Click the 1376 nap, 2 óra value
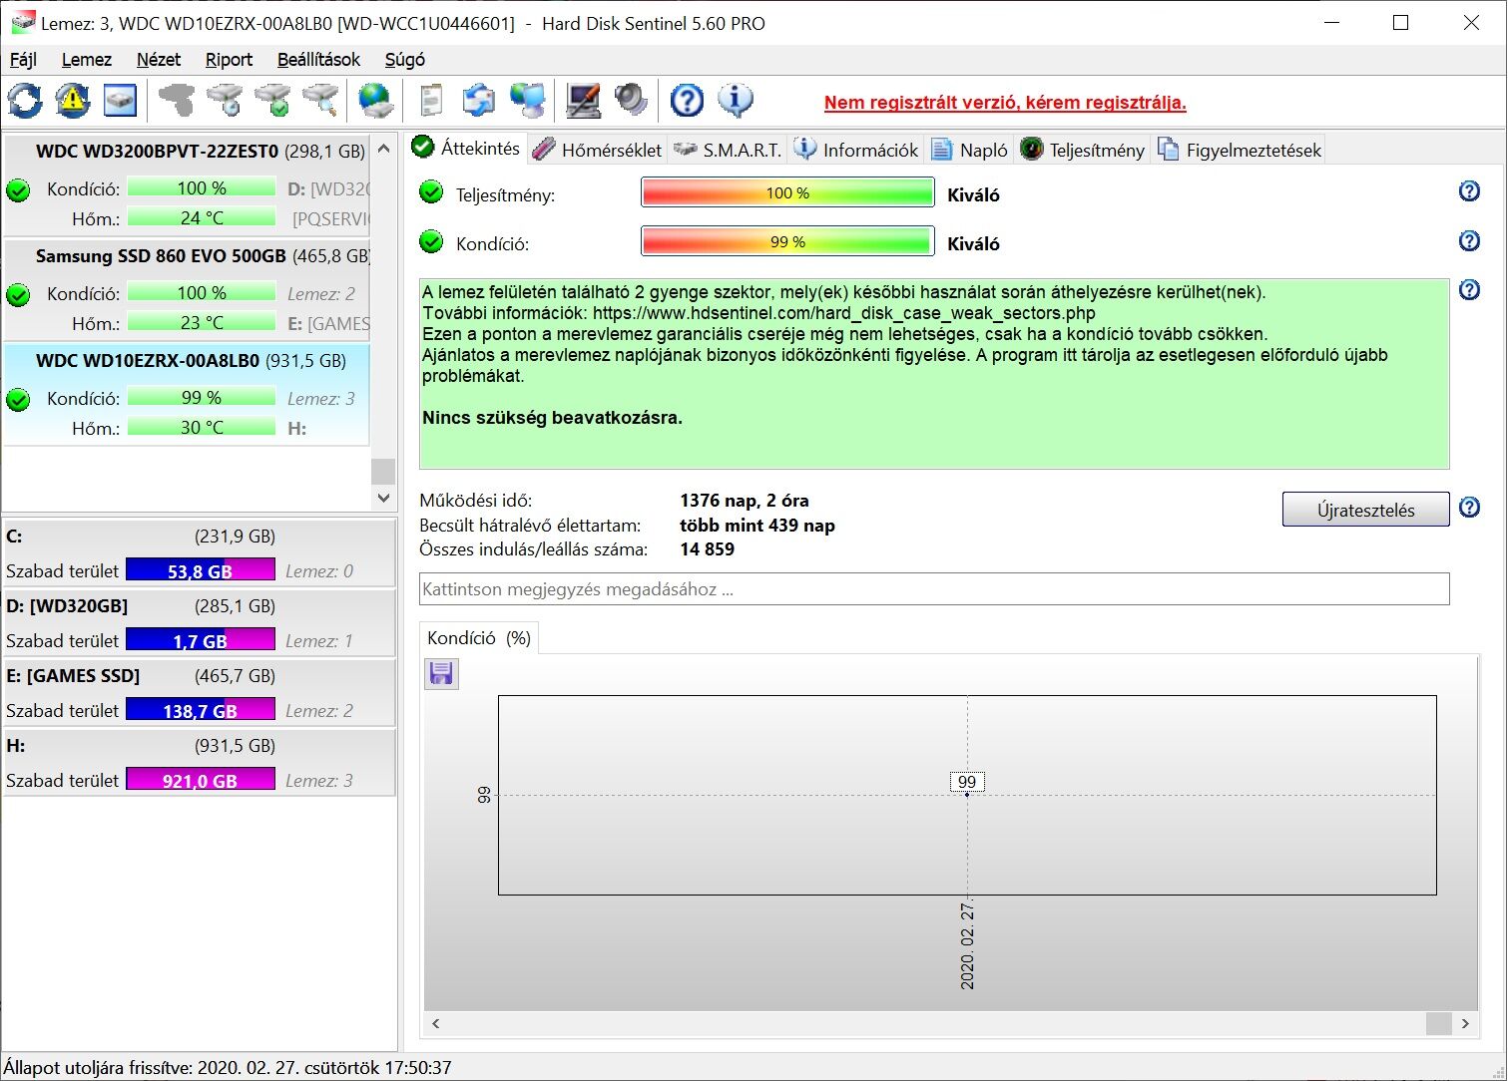This screenshot has height=1081, width=1508. (745, 501)
